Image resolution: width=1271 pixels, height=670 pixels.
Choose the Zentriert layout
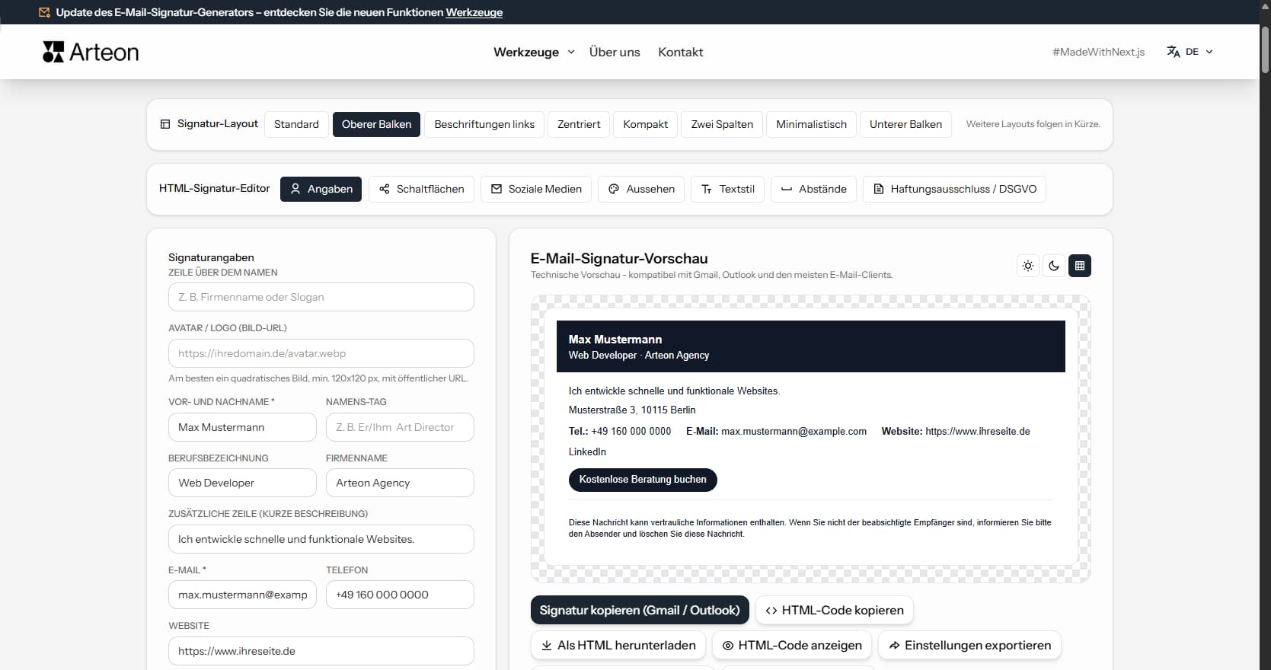[x=579, y=124]
